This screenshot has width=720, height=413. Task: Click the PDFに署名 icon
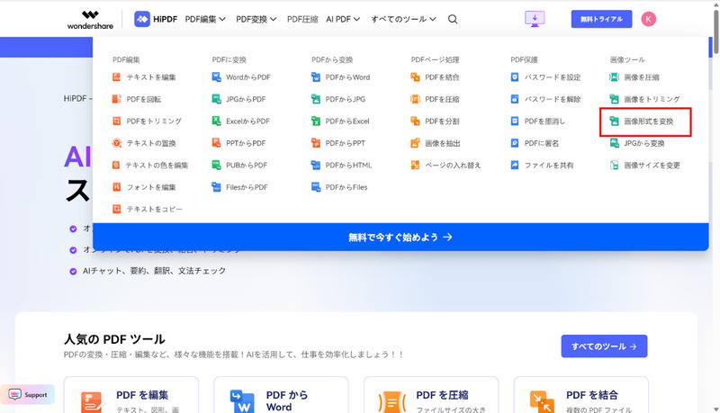click(515, 143)
